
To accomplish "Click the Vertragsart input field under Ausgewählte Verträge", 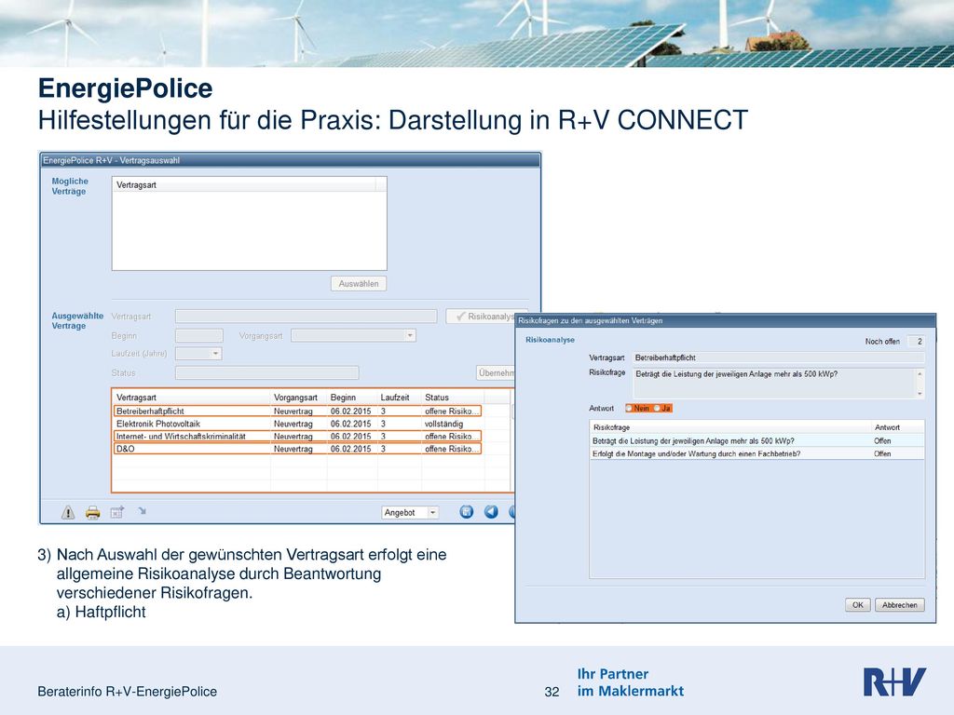I will (306, 317).
